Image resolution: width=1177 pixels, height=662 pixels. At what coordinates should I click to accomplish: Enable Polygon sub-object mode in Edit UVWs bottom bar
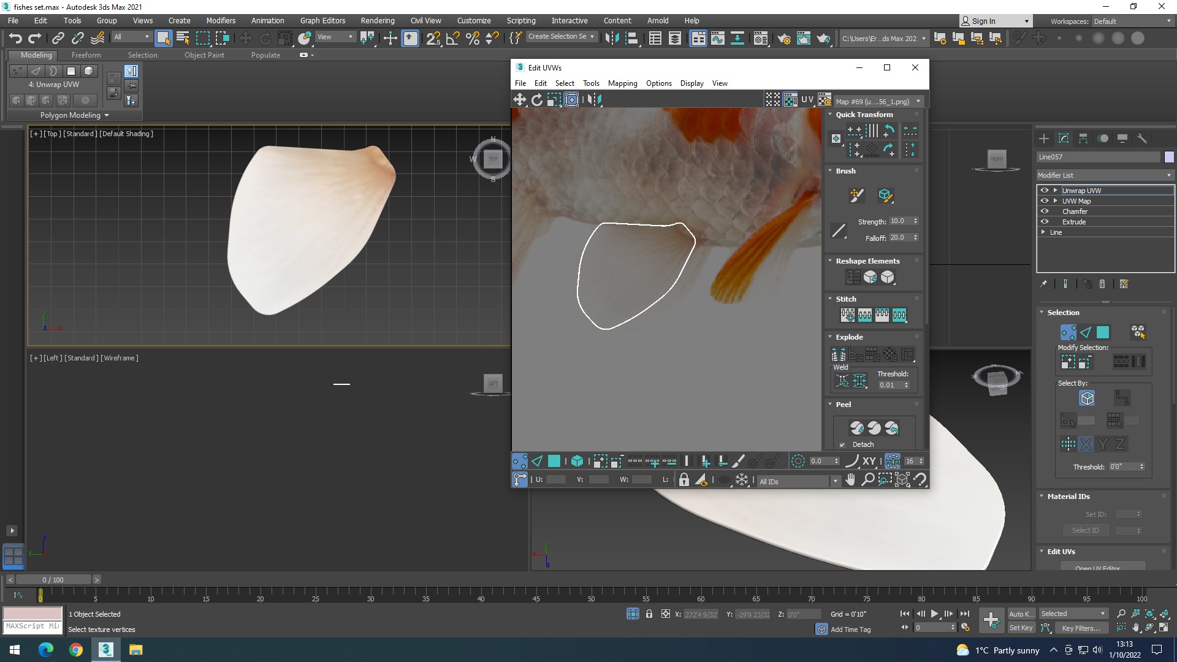[554, 461]
